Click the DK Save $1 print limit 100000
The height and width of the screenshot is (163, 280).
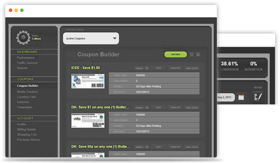140,115
